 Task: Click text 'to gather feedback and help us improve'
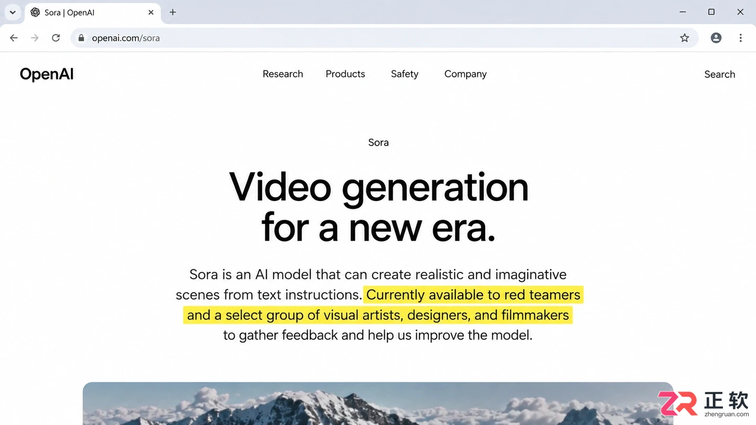click(x=344, y=335)
